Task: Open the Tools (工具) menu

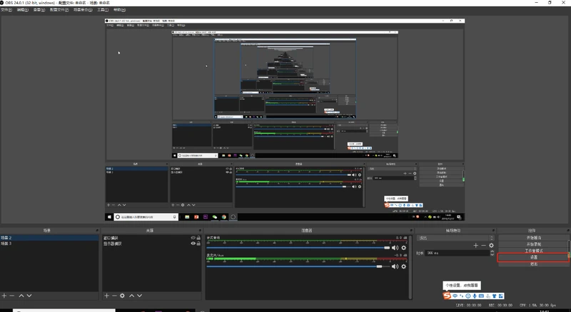Action: point(103,10)
